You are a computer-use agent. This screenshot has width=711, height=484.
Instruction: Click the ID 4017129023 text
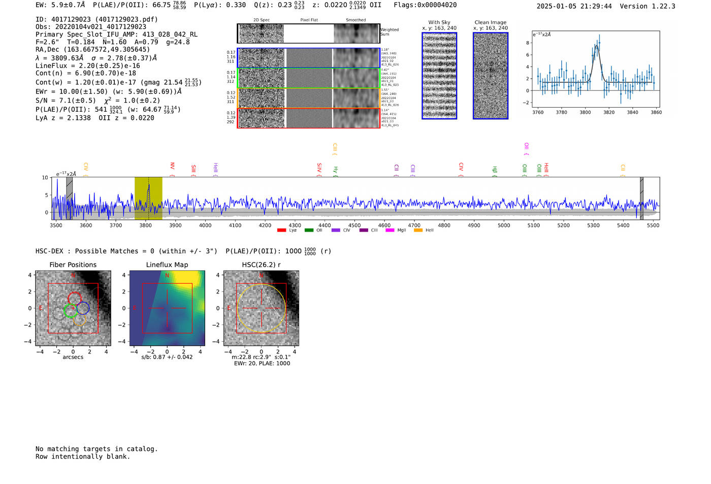click(96, 19)
